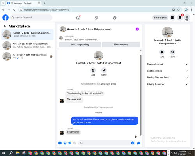Click the browser address bar URL

(46, 10)
